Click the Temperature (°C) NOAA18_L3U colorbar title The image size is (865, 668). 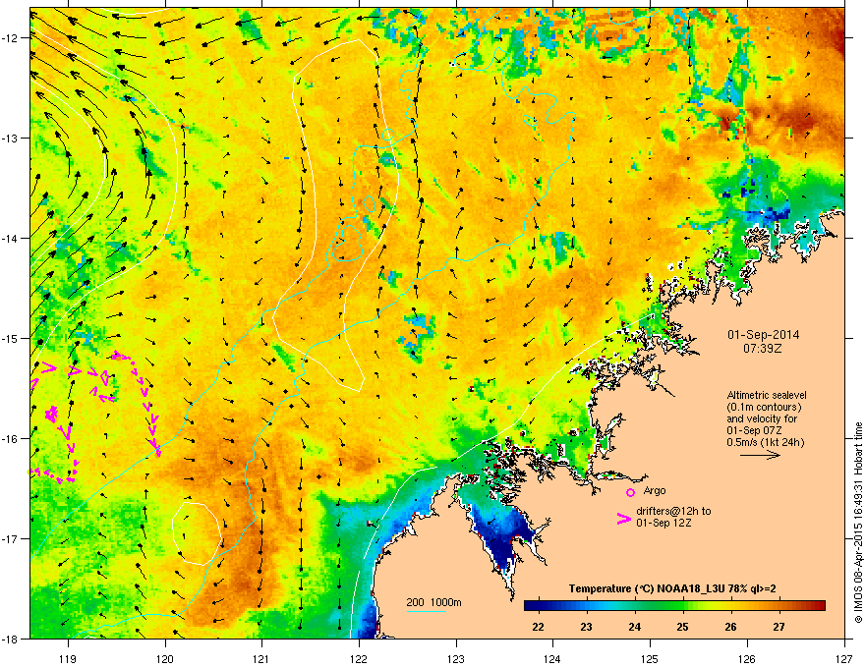tap(672, 588)
